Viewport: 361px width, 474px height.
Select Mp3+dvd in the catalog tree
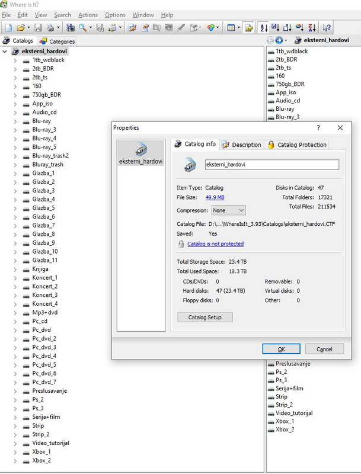click(44, 313)
